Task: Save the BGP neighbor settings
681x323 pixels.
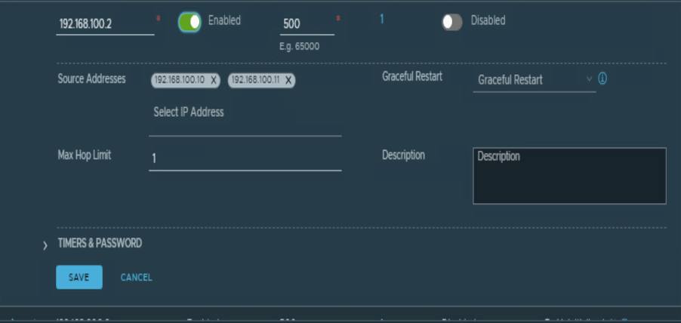Action: [x=79, y=278]
